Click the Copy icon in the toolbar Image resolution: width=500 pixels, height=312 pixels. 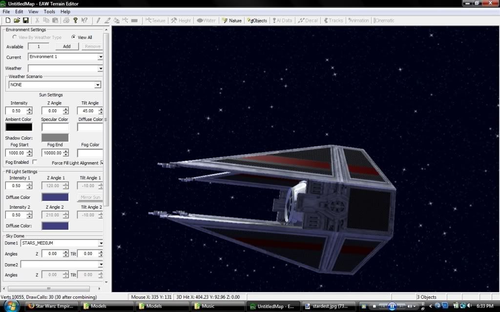pyautogui.click(x=46, y=20)
